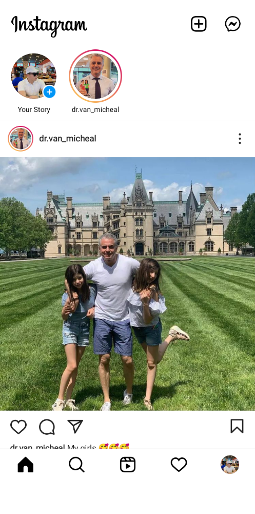Open the castle family photo post
Viewport: 255px width, 514px height.
128,284
